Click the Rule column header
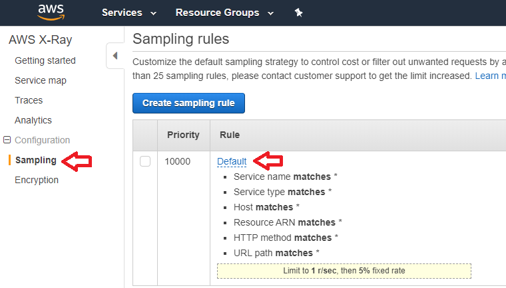 click(230, 135)
